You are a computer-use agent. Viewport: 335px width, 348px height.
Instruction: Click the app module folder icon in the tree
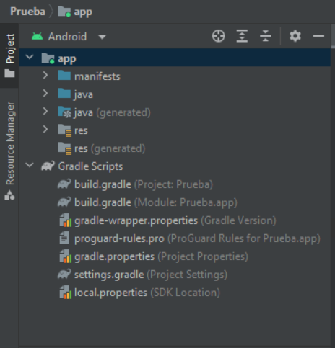pyautogui.click(x=48, y=58)
